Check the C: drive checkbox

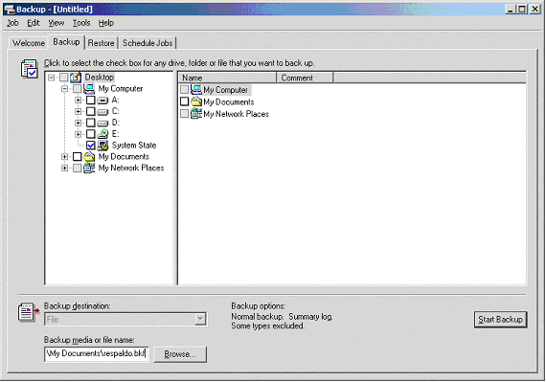(x=91, y=111)
